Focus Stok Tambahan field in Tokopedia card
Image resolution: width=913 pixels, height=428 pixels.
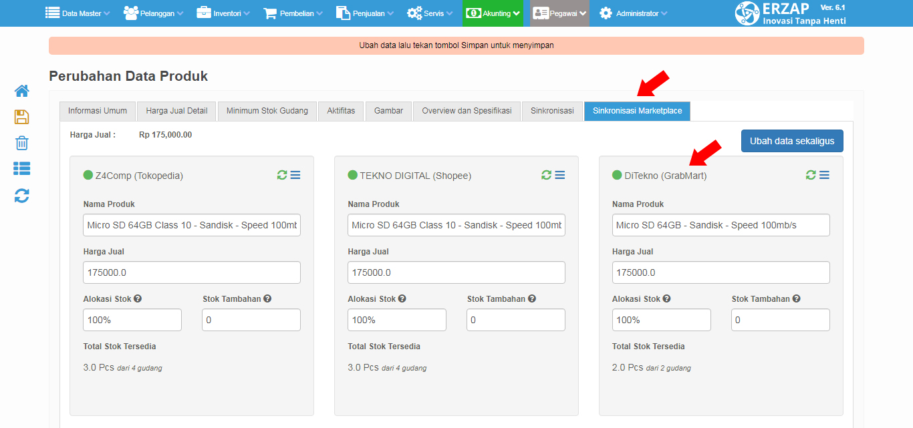coord(251,320)
